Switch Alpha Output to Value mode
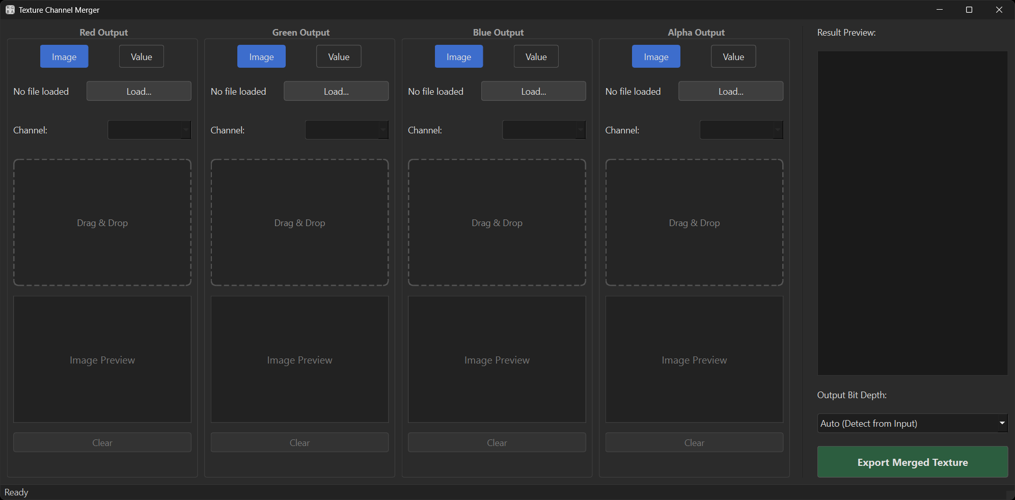1015x500 pixels. pyautogui.click(x=733, y=56)
